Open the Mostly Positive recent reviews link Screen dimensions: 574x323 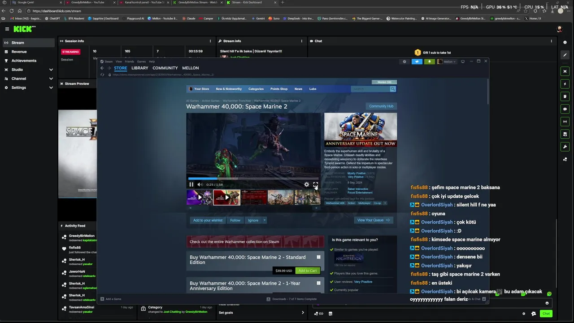357,173
